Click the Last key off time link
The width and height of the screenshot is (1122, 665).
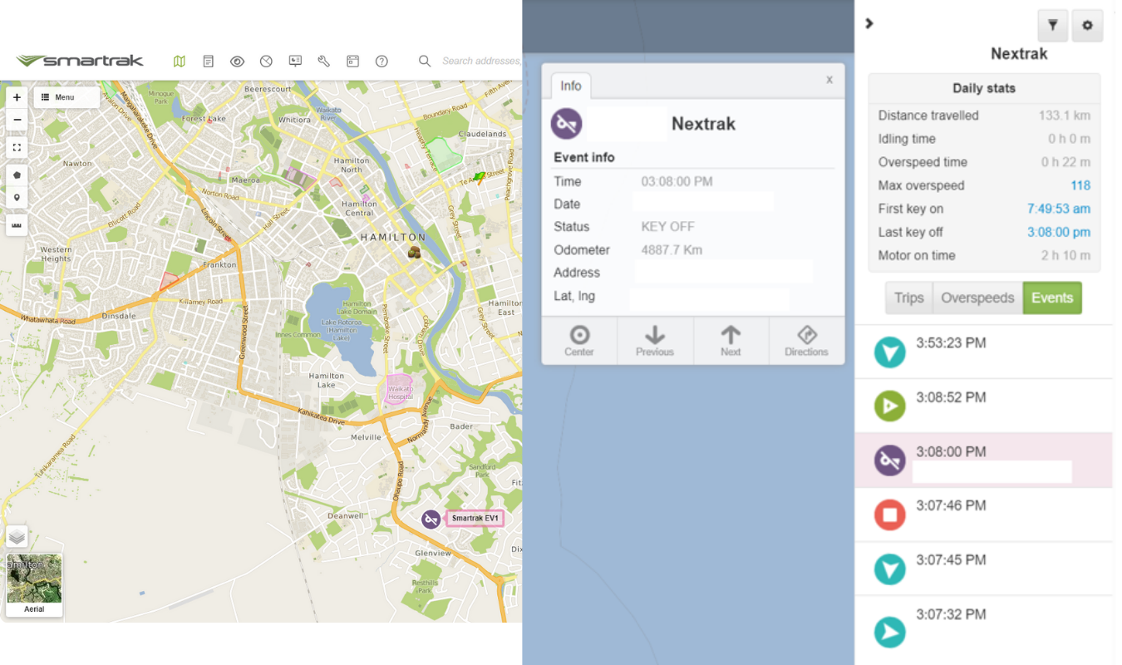1058,232
